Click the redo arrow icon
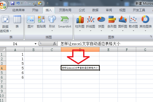This screenshot has width=153, height=102. [26, 3]
